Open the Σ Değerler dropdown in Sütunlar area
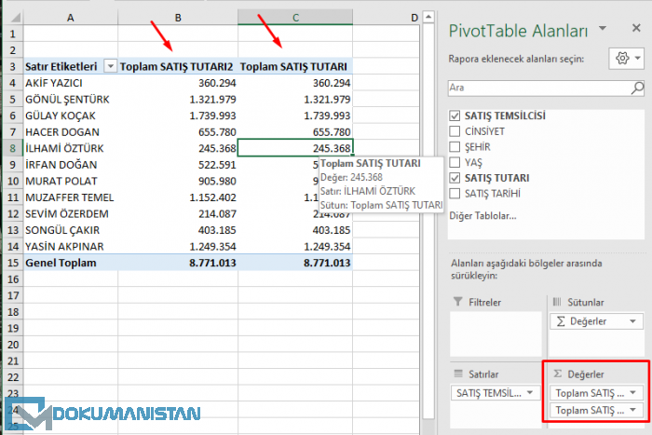Image resolution: width=652 pixels, height=435 pixels. click(632, 321)
